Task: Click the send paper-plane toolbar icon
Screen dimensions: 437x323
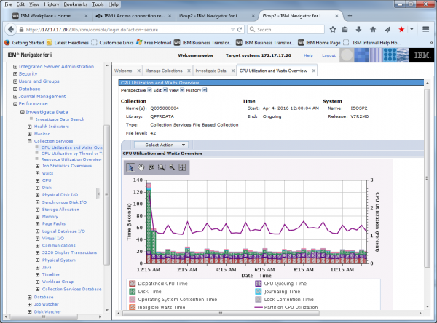Action: 387,30
